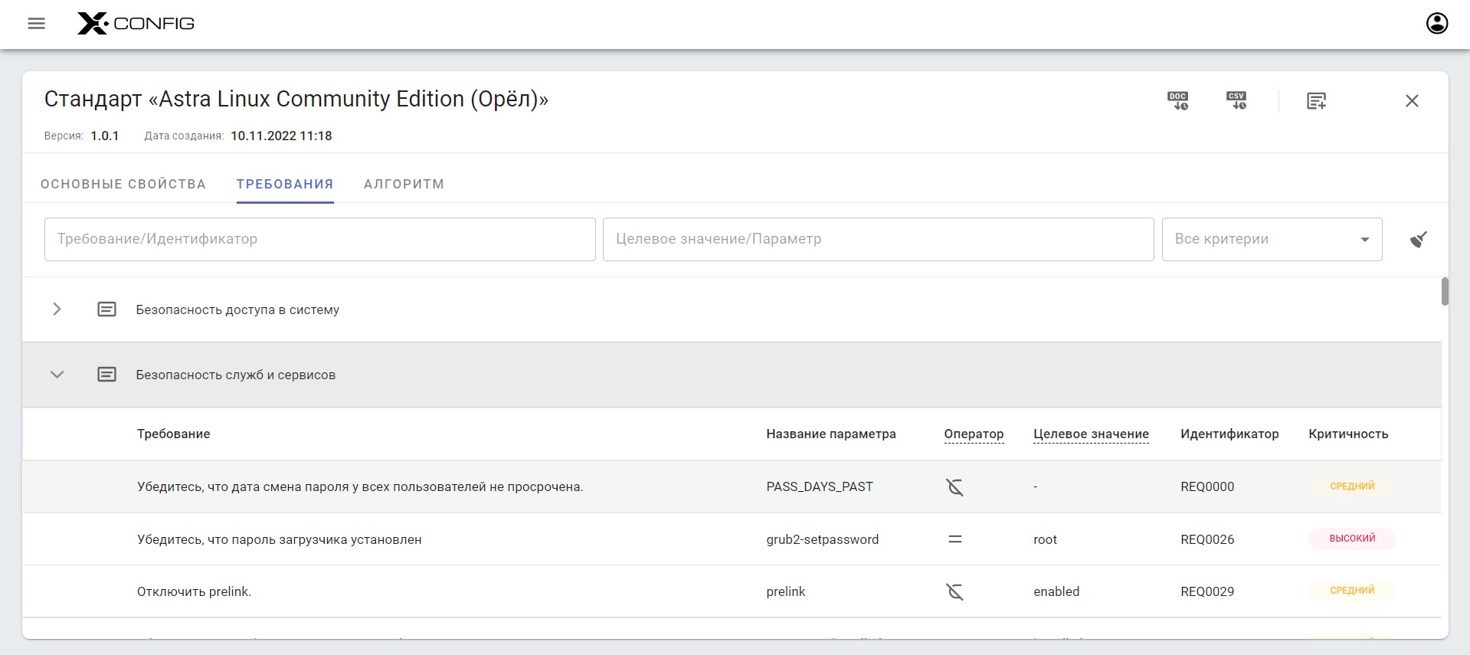
Task: Download the standard as DOC
Action: click(1177, 101)
